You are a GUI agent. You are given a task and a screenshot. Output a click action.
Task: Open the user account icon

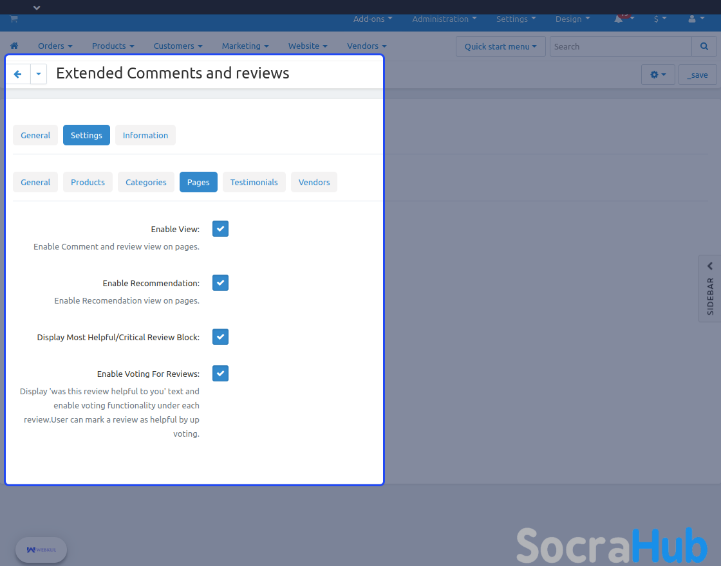point(692,19)
